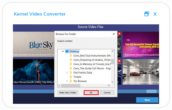Remove the lower video with red X
Screen dimensions: 172x110
(119, 61)
